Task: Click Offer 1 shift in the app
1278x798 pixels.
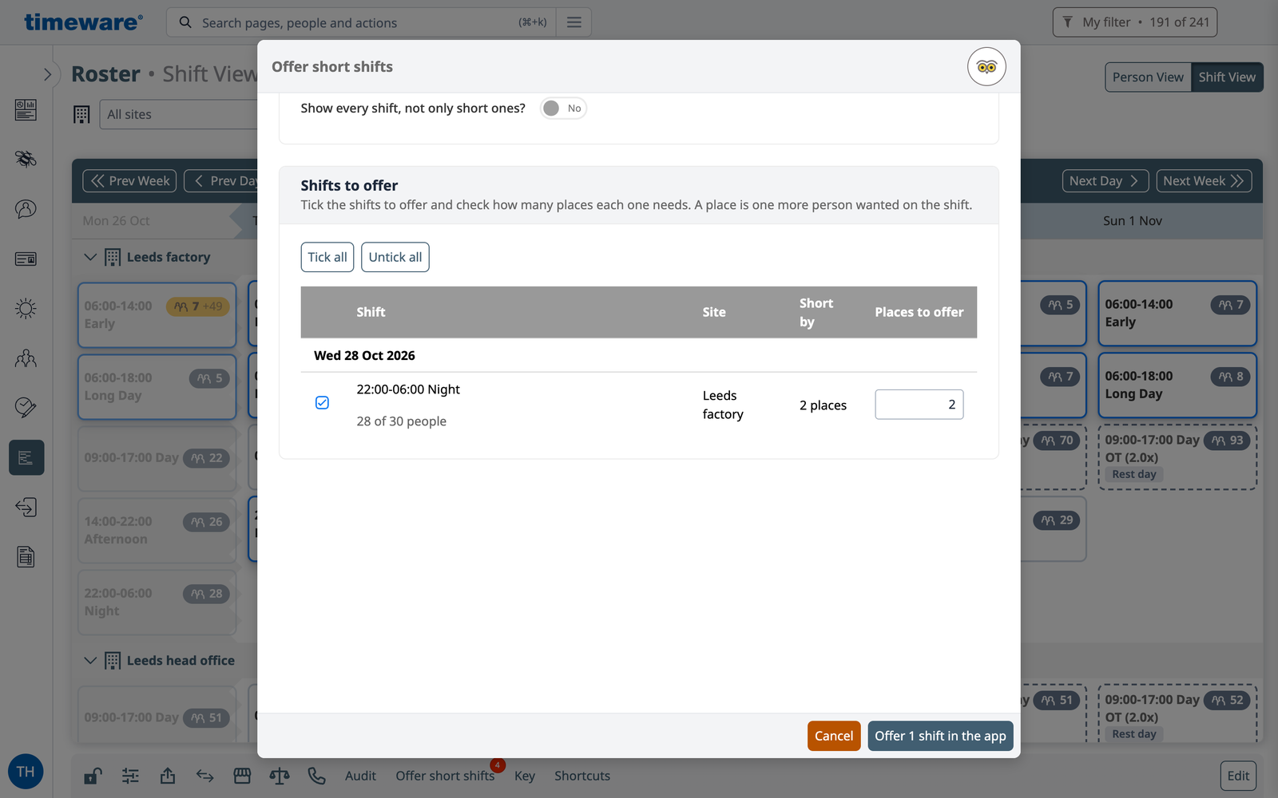Action: pos(940,736)
